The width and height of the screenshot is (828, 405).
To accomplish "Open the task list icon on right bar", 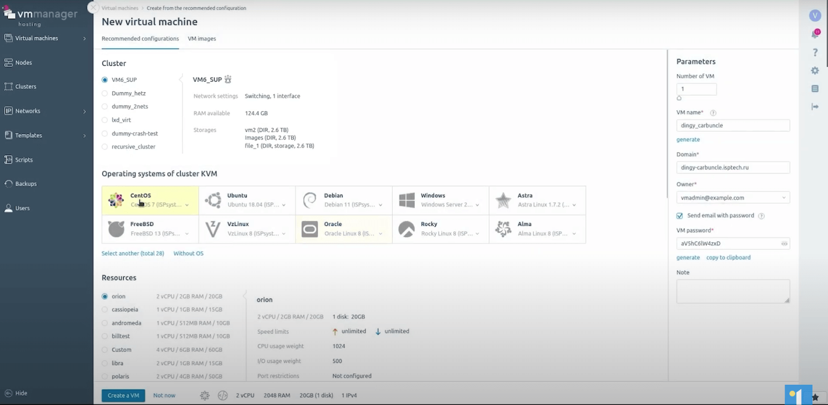I will pyautogui.click(x=815, y=89).
